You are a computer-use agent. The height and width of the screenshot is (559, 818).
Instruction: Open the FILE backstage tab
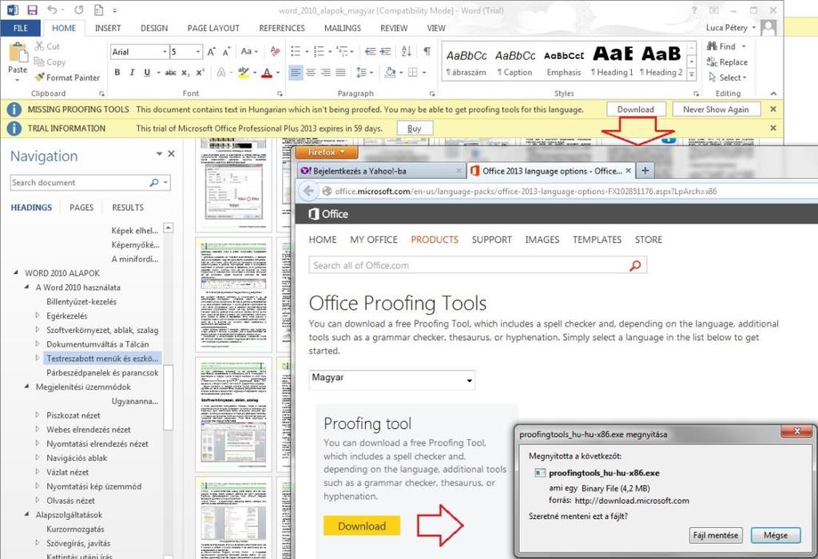(x=20, y=28)
